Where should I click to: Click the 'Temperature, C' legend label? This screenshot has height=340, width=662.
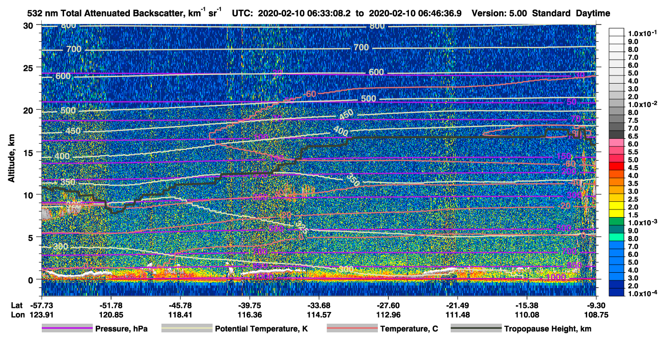tap(409, 329)
